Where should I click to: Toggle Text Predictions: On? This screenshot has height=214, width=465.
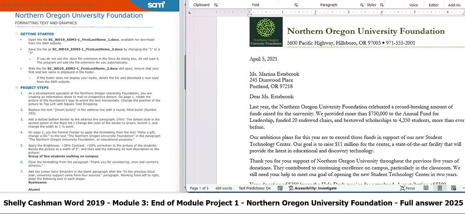(x=255, y=188)
